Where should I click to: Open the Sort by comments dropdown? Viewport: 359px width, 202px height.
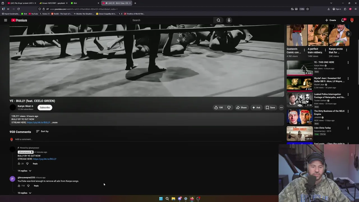pos(42,131)
